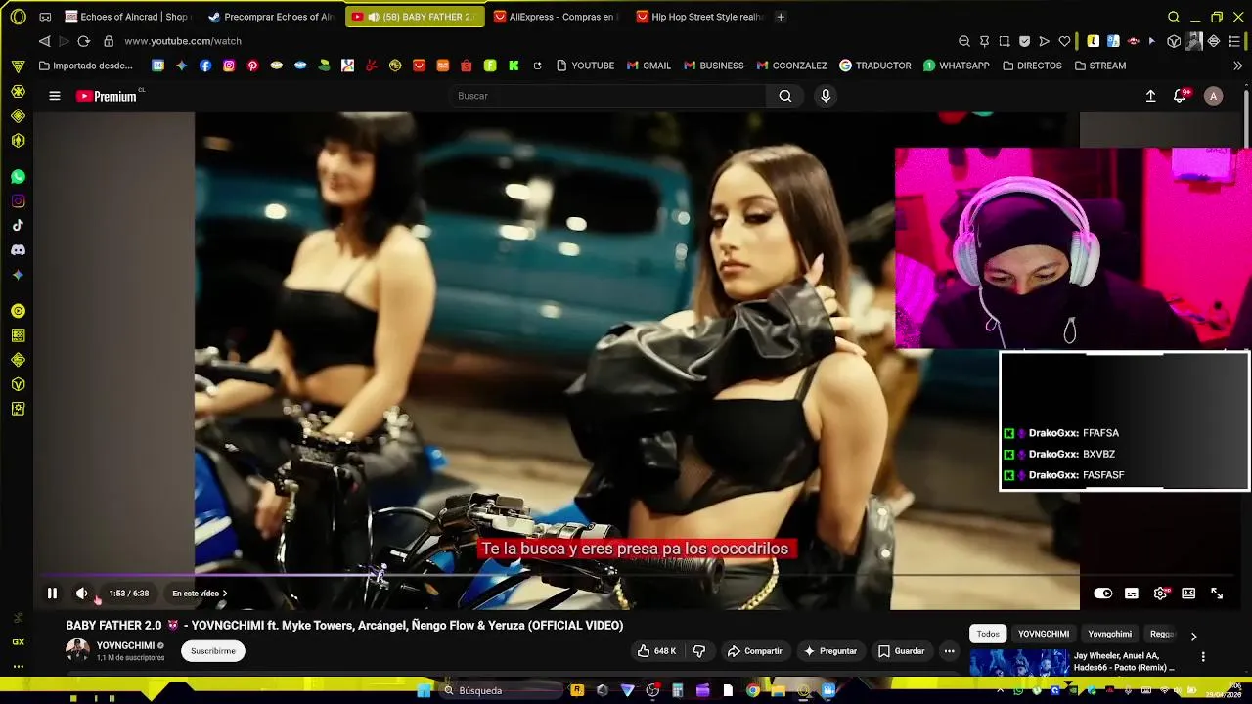Open browser tab search magnifier

pyautogui.click(x=1174, y=17)
